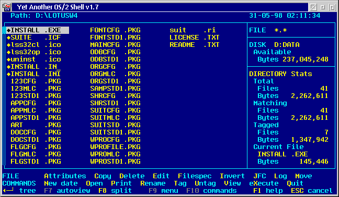Choose the Print command
Viewport: 339px width, 197px height.
pyautogui.click(x=121, y=183)
